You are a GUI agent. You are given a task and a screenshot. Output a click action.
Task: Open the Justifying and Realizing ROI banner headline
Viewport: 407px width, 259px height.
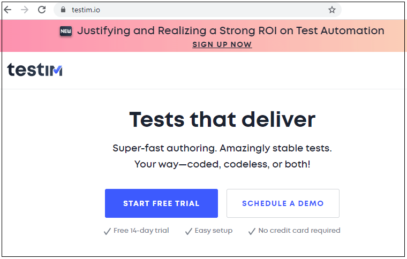(x=230, y=31)
